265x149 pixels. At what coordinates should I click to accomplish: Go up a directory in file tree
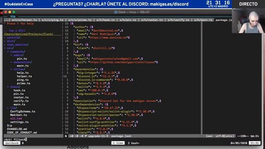14,31
